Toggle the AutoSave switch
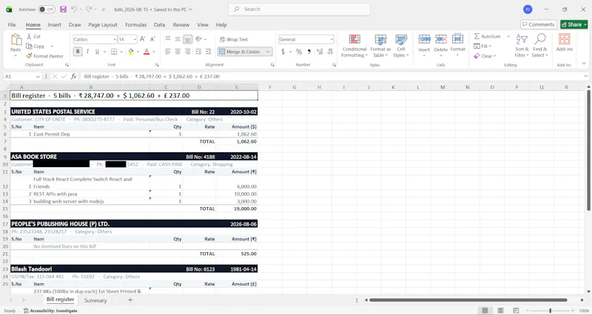 47,9
